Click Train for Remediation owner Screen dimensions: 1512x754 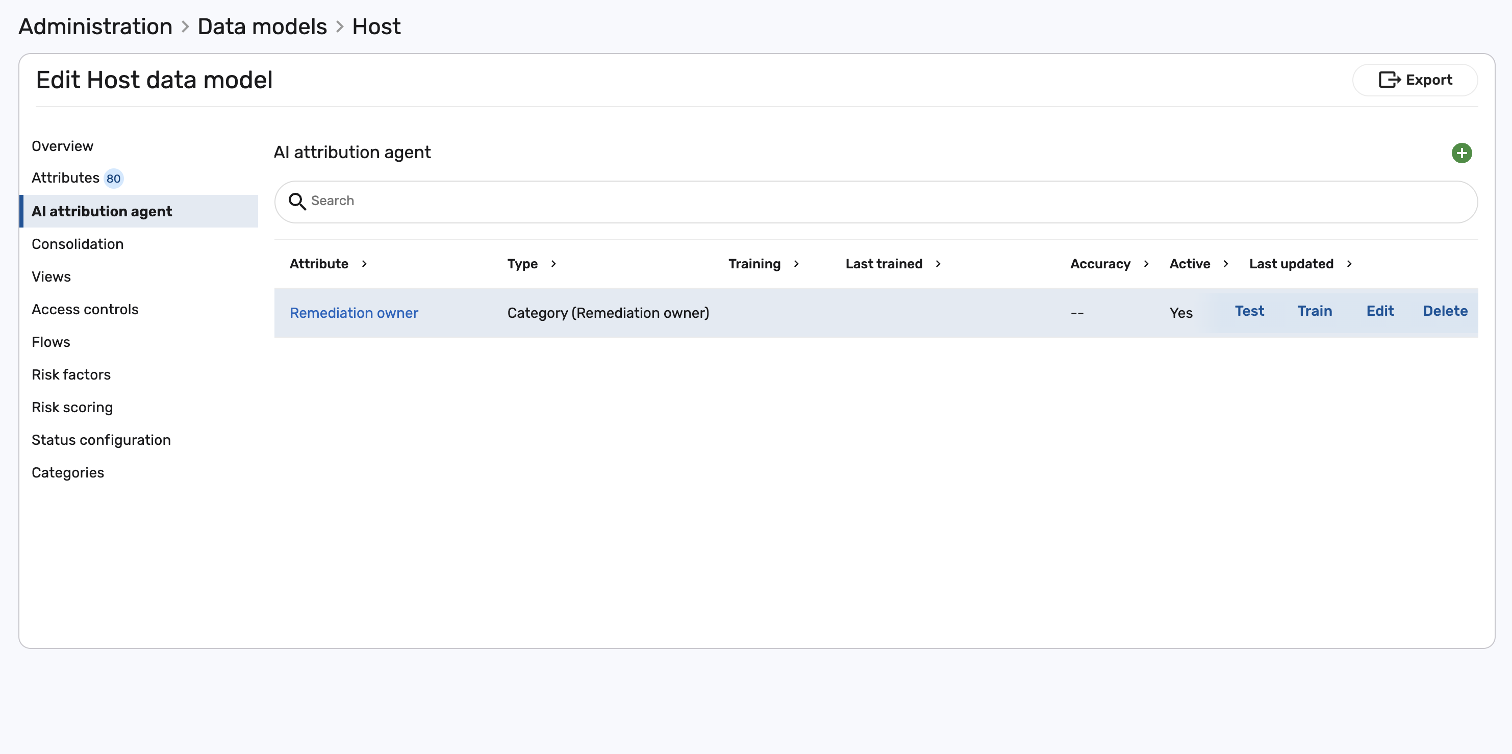[1314, 311]
